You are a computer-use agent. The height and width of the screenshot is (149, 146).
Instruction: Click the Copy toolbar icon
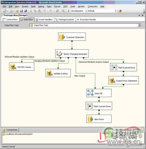coord(35,11)
